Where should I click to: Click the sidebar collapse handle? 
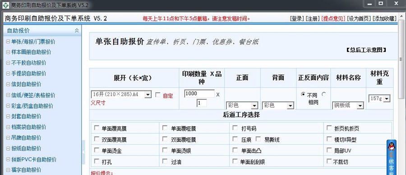tap(83, 153)
